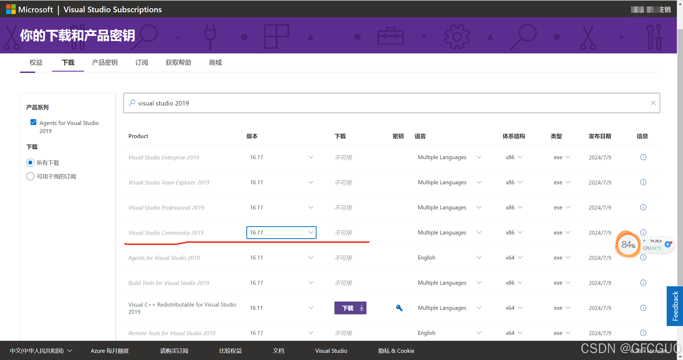This screenshot has height=360, width=683.
Task: Click 不可用 text in Visual Studio Professional 2019 row
Action: 343,208
